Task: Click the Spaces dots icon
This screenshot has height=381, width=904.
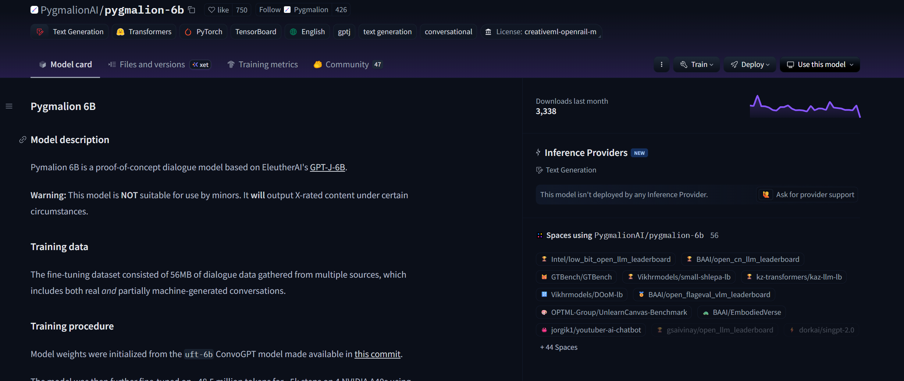Action: (x=540, y=235)
